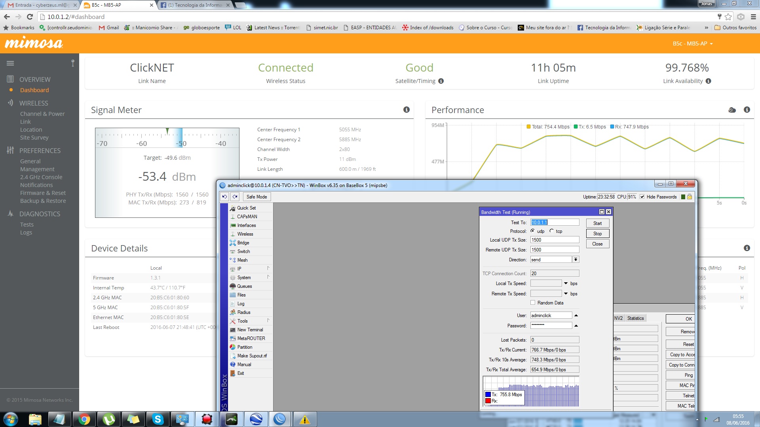Click the WinBox redo arrow icon
760x427 pixels.
click(235, 196)
